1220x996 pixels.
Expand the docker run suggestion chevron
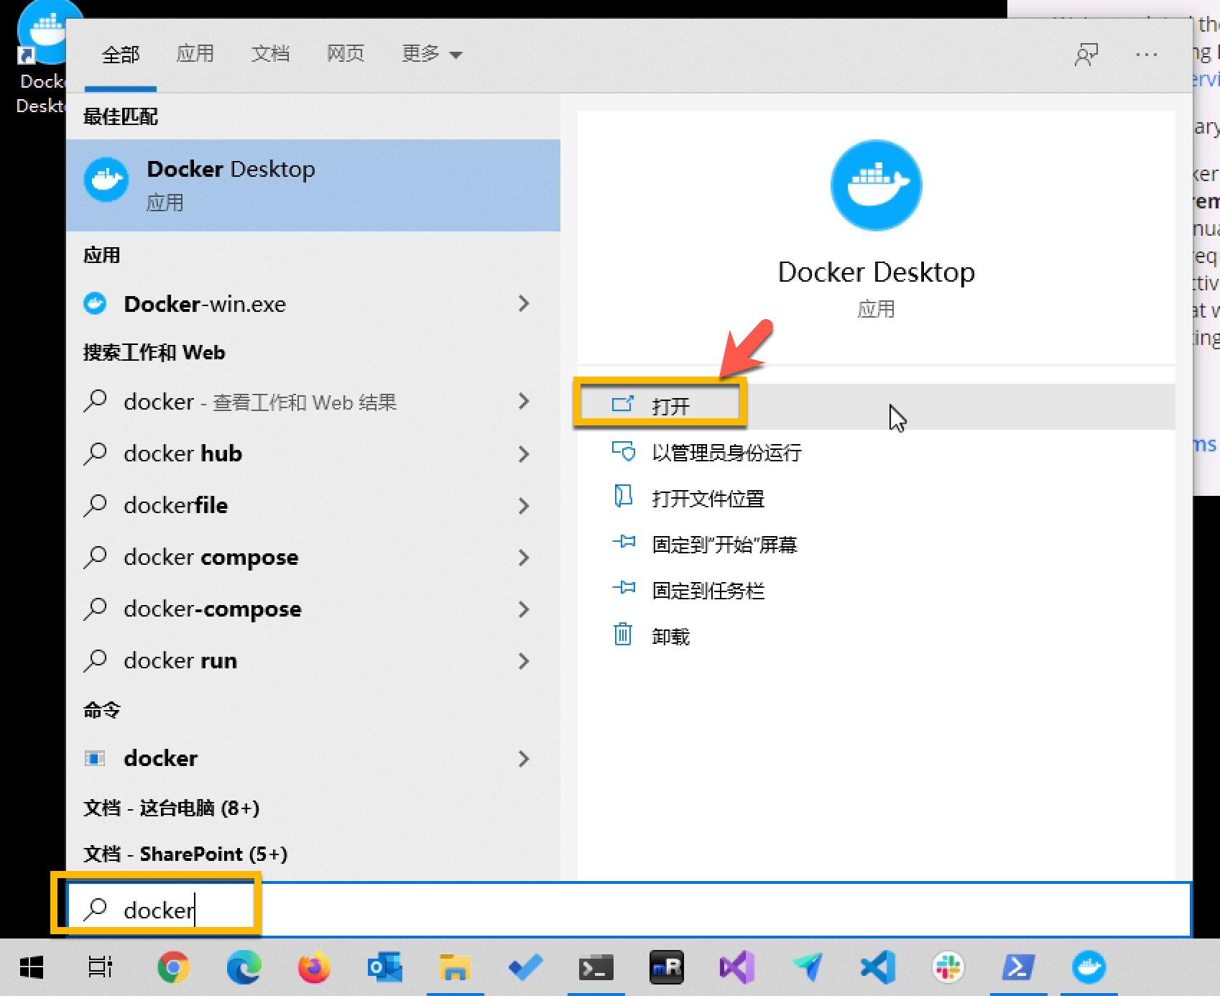tap(524, 660)
